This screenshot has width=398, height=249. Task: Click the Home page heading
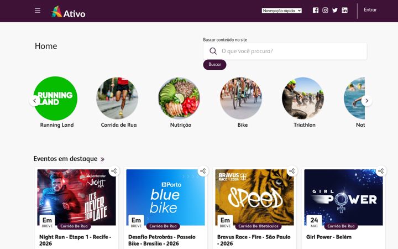46,46
